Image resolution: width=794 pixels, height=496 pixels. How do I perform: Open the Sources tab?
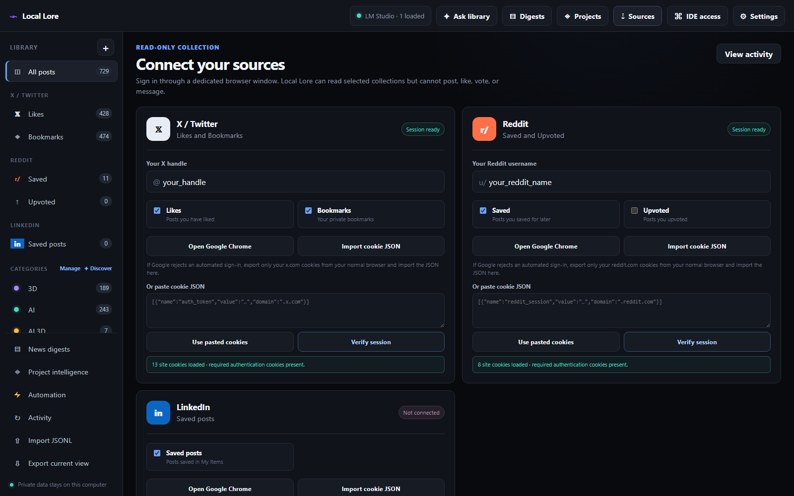(x=638, y=16)
